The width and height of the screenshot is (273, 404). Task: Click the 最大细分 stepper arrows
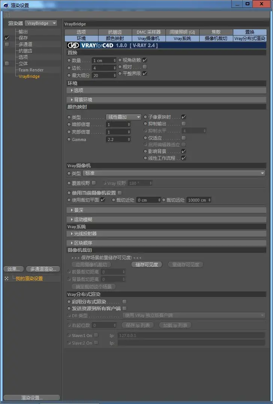click(x=115, y=76)
